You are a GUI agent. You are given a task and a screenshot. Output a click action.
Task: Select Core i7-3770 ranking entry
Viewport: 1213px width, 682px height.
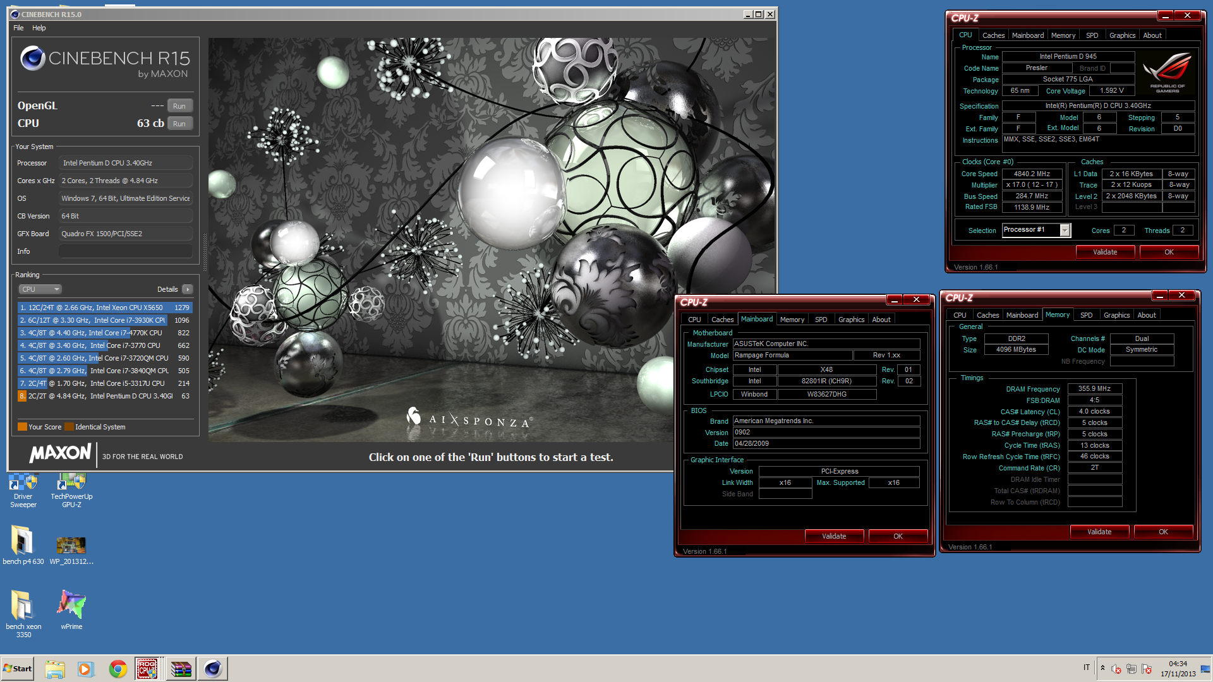[105, 345]
